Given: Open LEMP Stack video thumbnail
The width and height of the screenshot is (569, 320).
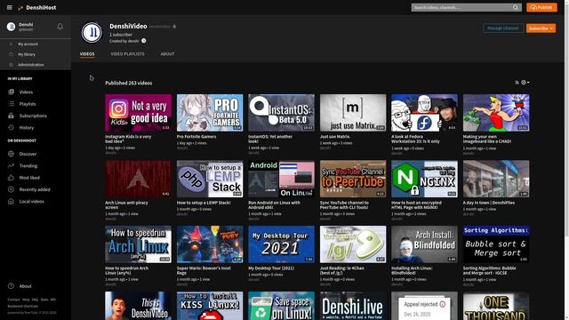Looking at the screenshot, I should (x=210, y=179).
